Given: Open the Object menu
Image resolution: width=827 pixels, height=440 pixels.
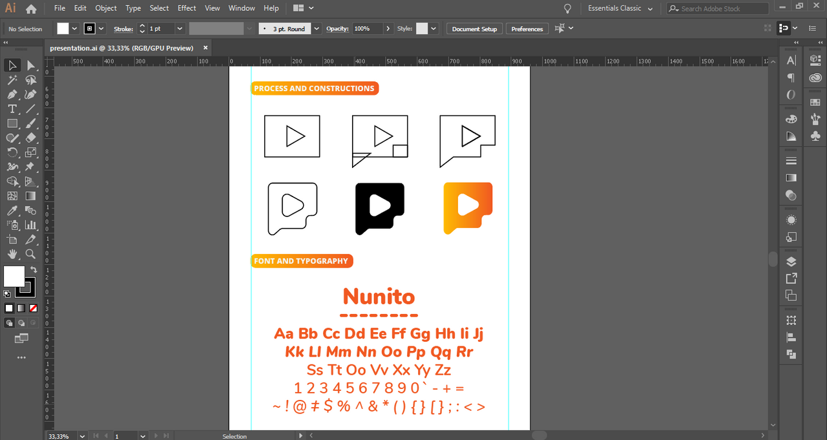Looking at the screenshot, I should pyautogui.click(x=106, y=8).
